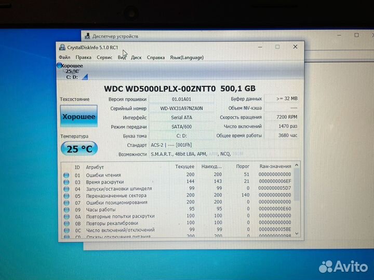Select the Запуски/остановки шпинделя row
Screen dimensions: 374x280
[x=177, y=189]
